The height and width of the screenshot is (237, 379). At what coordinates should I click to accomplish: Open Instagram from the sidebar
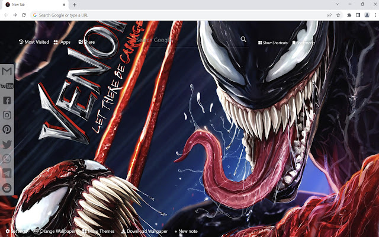[x=7, y=115]
